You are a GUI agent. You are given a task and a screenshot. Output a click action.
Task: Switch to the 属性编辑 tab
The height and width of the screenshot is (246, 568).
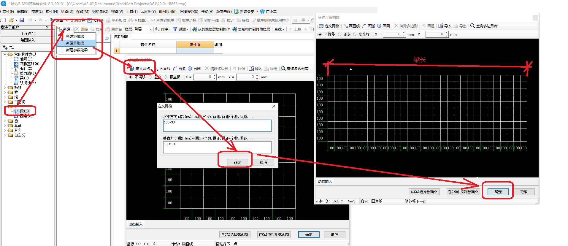click(121, 36)
